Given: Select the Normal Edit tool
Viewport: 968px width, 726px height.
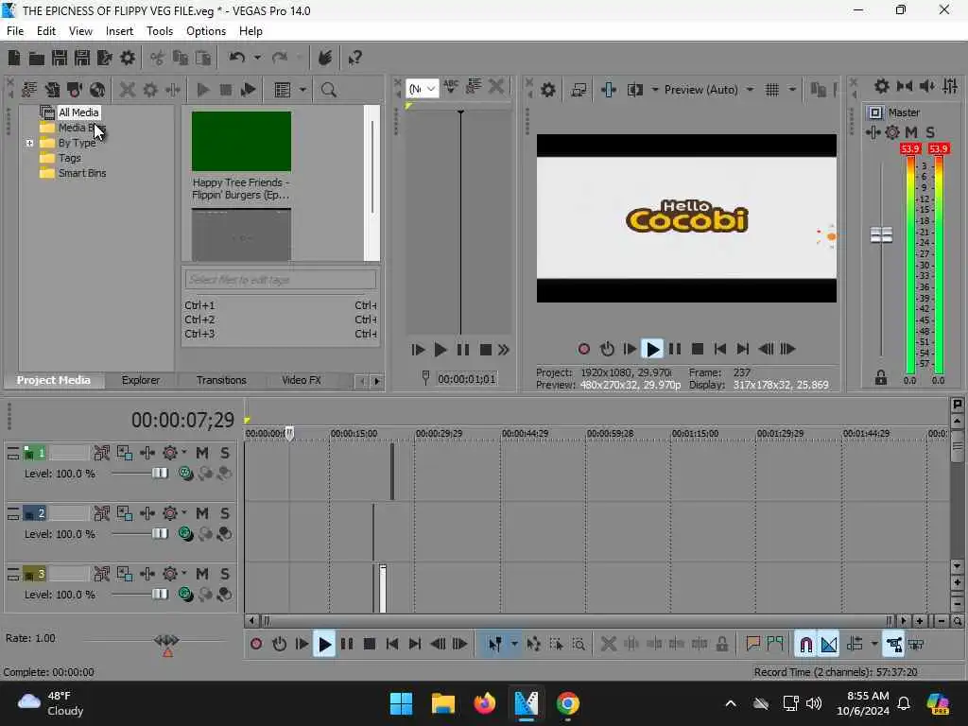Looking at the screenshot, I should [x=495, y=645].
